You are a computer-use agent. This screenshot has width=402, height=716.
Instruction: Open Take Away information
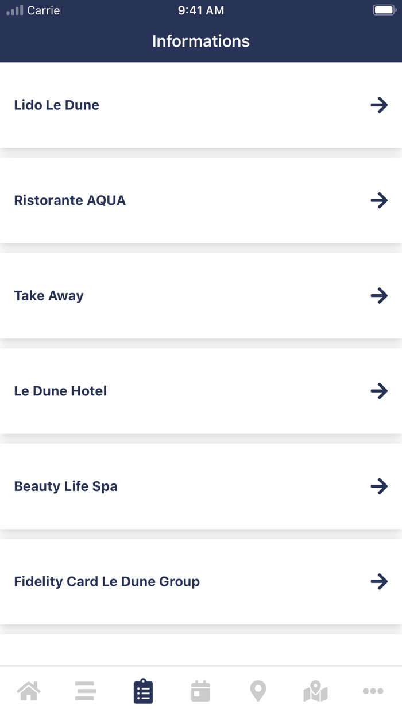point(49,296)
